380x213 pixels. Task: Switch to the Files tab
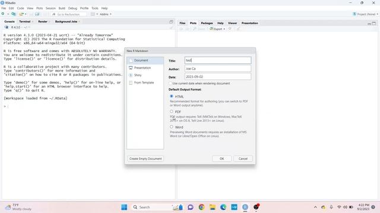tap(182, 23)
